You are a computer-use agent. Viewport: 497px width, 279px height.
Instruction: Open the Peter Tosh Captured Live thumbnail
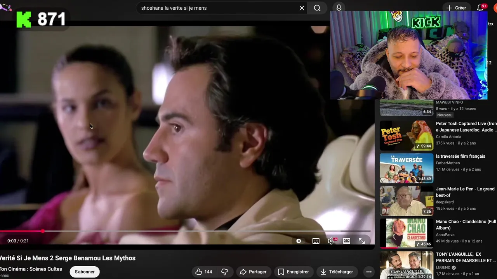[407, 136]
